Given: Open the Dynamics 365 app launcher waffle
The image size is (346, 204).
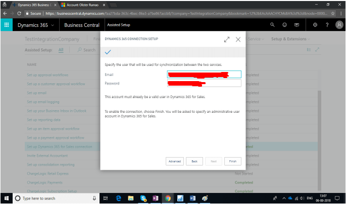Looking at the screenshot, I should 7,25.
